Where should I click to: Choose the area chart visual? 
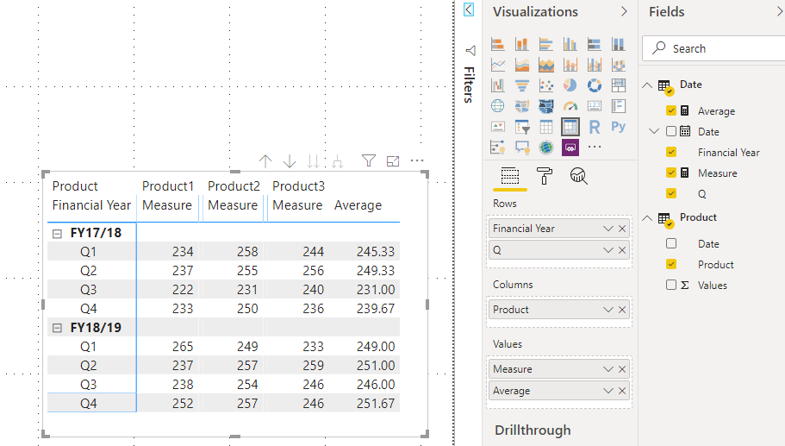(x=521, y=65)
